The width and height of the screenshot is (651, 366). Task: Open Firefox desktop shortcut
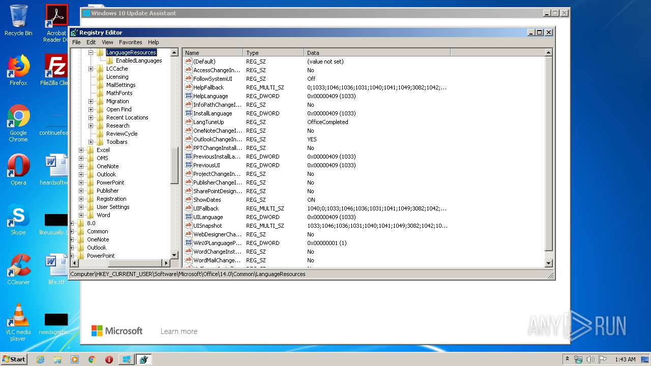pyautogui.click(x=18, y=71)
